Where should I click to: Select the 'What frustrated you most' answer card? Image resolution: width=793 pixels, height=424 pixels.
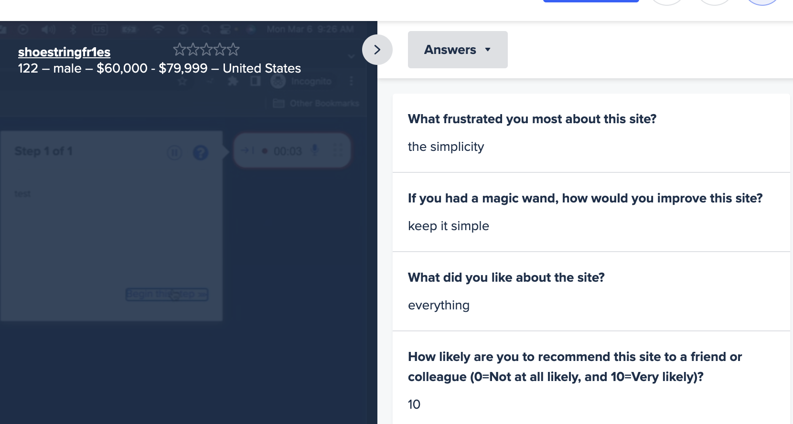[591, 133]
